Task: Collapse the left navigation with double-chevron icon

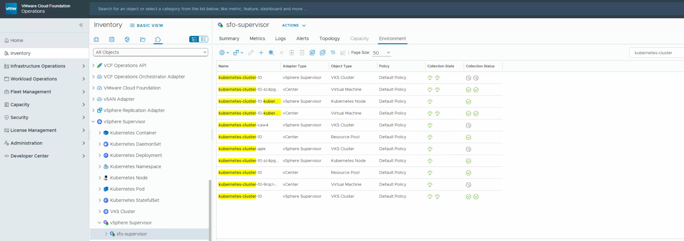Action: pyautogui.click(x=81, y=25)
